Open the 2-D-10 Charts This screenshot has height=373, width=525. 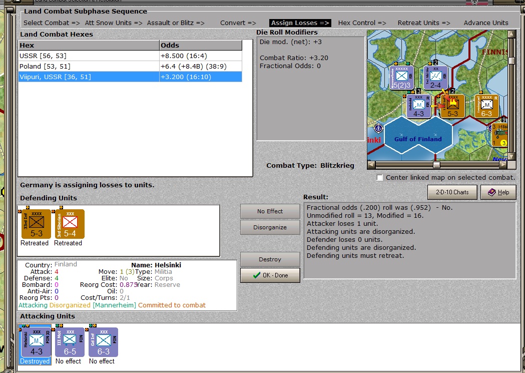(452, 192)
